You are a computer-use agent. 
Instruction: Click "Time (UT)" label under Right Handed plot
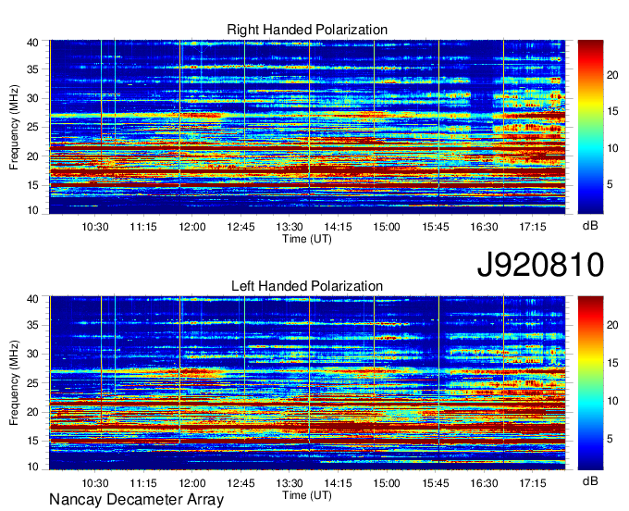point(307,239)
